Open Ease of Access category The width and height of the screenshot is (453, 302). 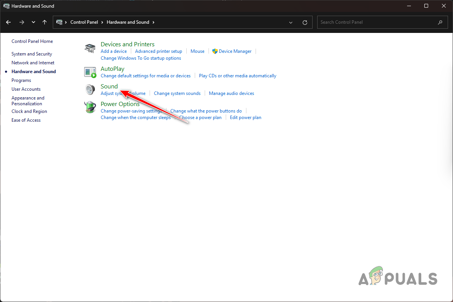(x=26, y=120)
